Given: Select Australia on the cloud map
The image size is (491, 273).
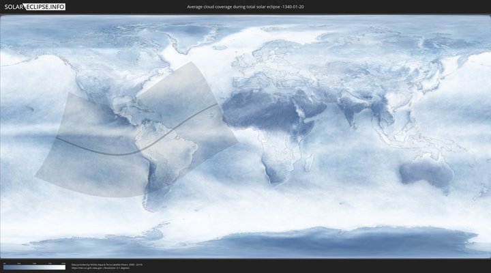Looking at the screenshot, I should (x=426, y=174).
